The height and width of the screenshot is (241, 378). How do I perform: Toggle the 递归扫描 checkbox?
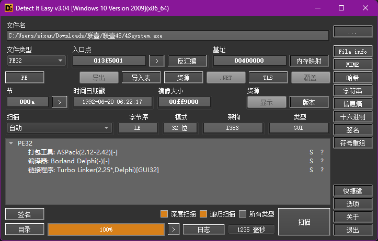pyautogui.click(x=204, y=213)
